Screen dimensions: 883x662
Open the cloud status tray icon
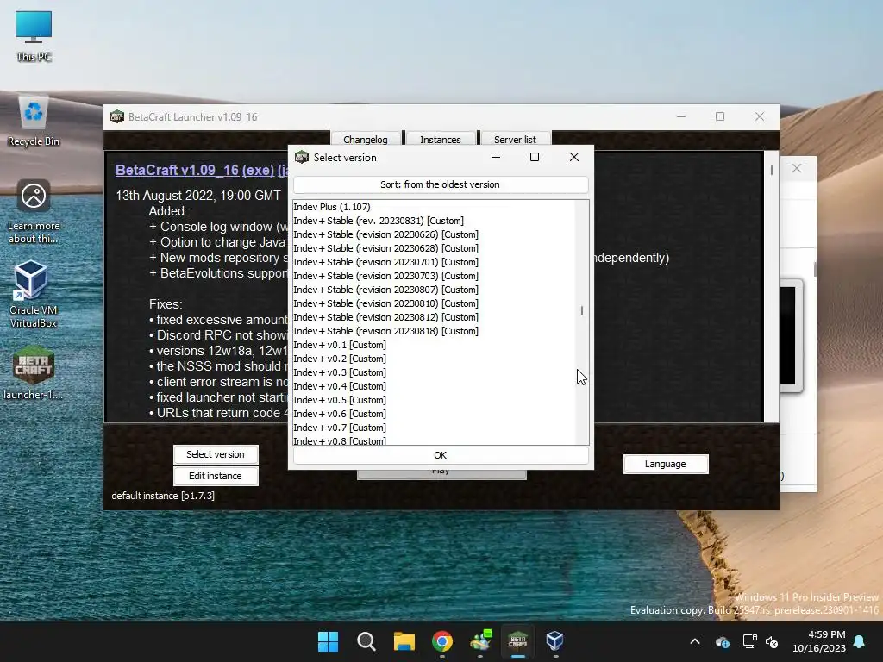(723, 641)
